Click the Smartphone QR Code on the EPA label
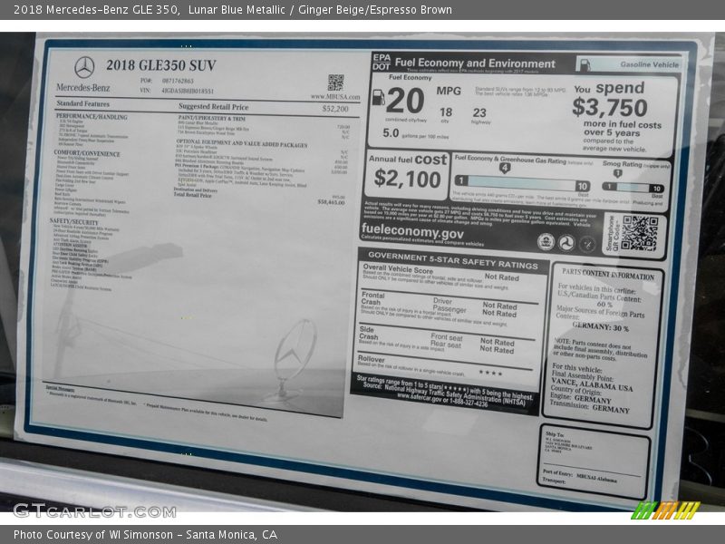Viewport: 725px width, 544px height. tap(640, 233)
